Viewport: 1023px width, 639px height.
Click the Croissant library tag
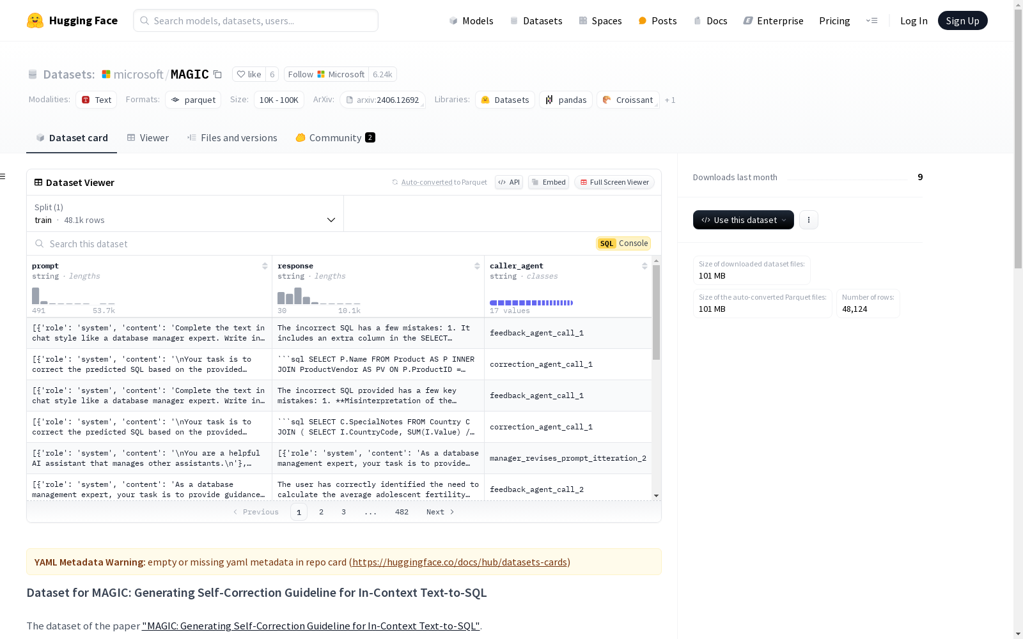tap(628, 100)
